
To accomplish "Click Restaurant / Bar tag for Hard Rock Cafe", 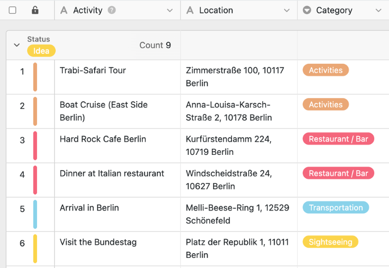I will pyautogui.click(x=338, y=139).
